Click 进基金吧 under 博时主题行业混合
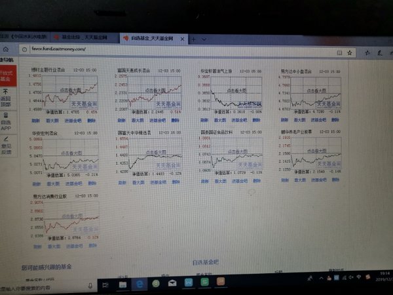 tap(73, 121)
